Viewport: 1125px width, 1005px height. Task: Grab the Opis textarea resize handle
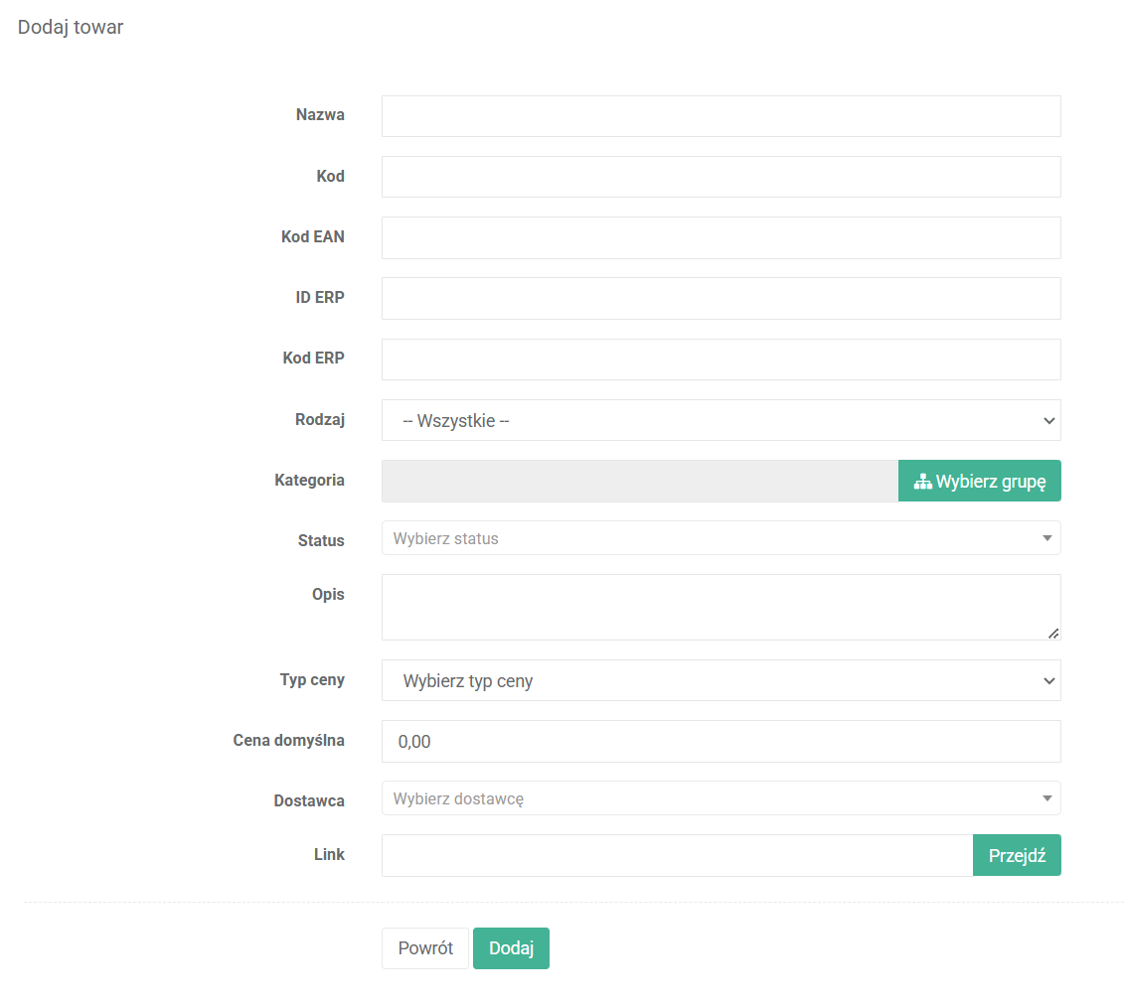point(1053,634)
